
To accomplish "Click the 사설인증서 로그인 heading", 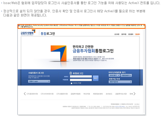I will pos(36,73).
